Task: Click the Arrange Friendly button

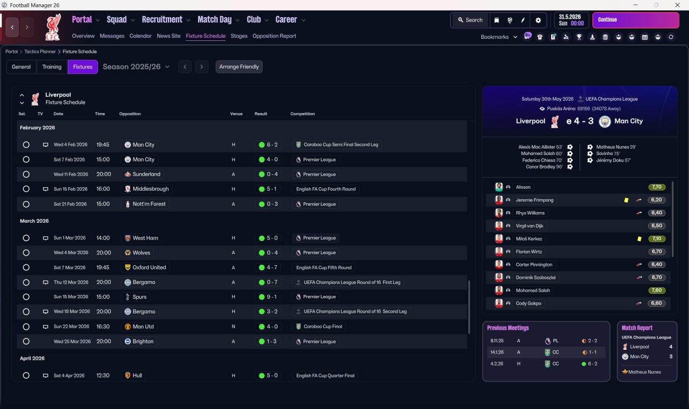Action: pyautogui.click(x=239, y=67)
